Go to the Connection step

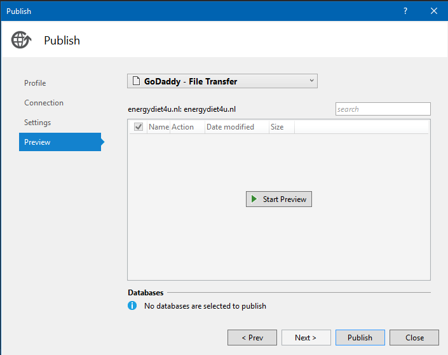click(44, 103)
